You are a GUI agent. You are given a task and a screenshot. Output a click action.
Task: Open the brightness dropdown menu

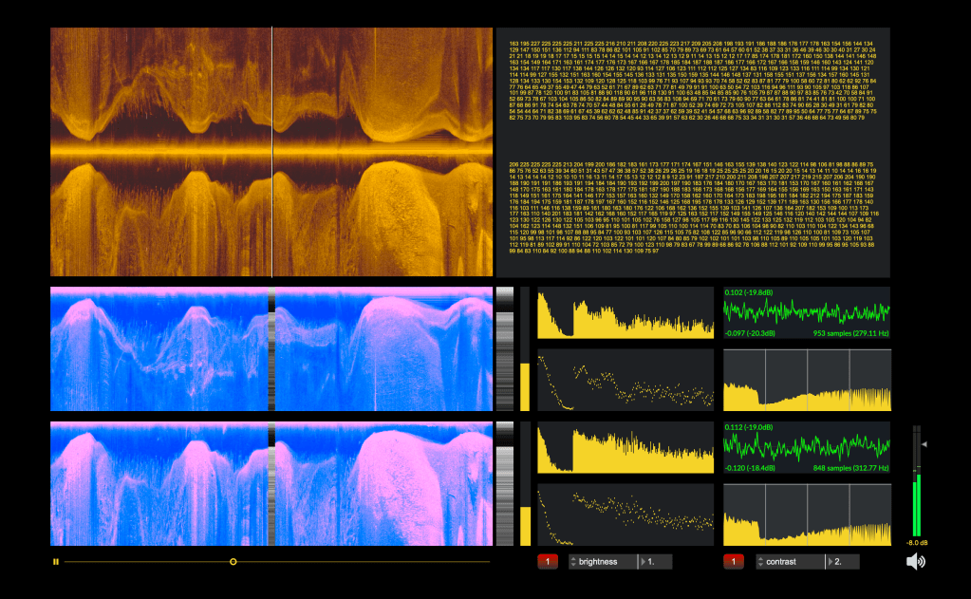pos(604,562)
